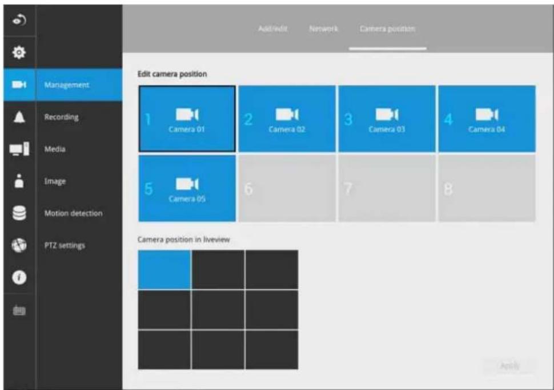Switch to the Add/edit tab
Viewport: 554px width, 390px height.
(272, 29)
